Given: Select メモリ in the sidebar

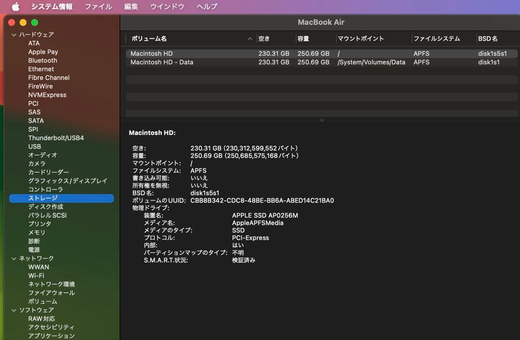Looking at the screenshot, I should pyautogui.click(x=37, y=233).
